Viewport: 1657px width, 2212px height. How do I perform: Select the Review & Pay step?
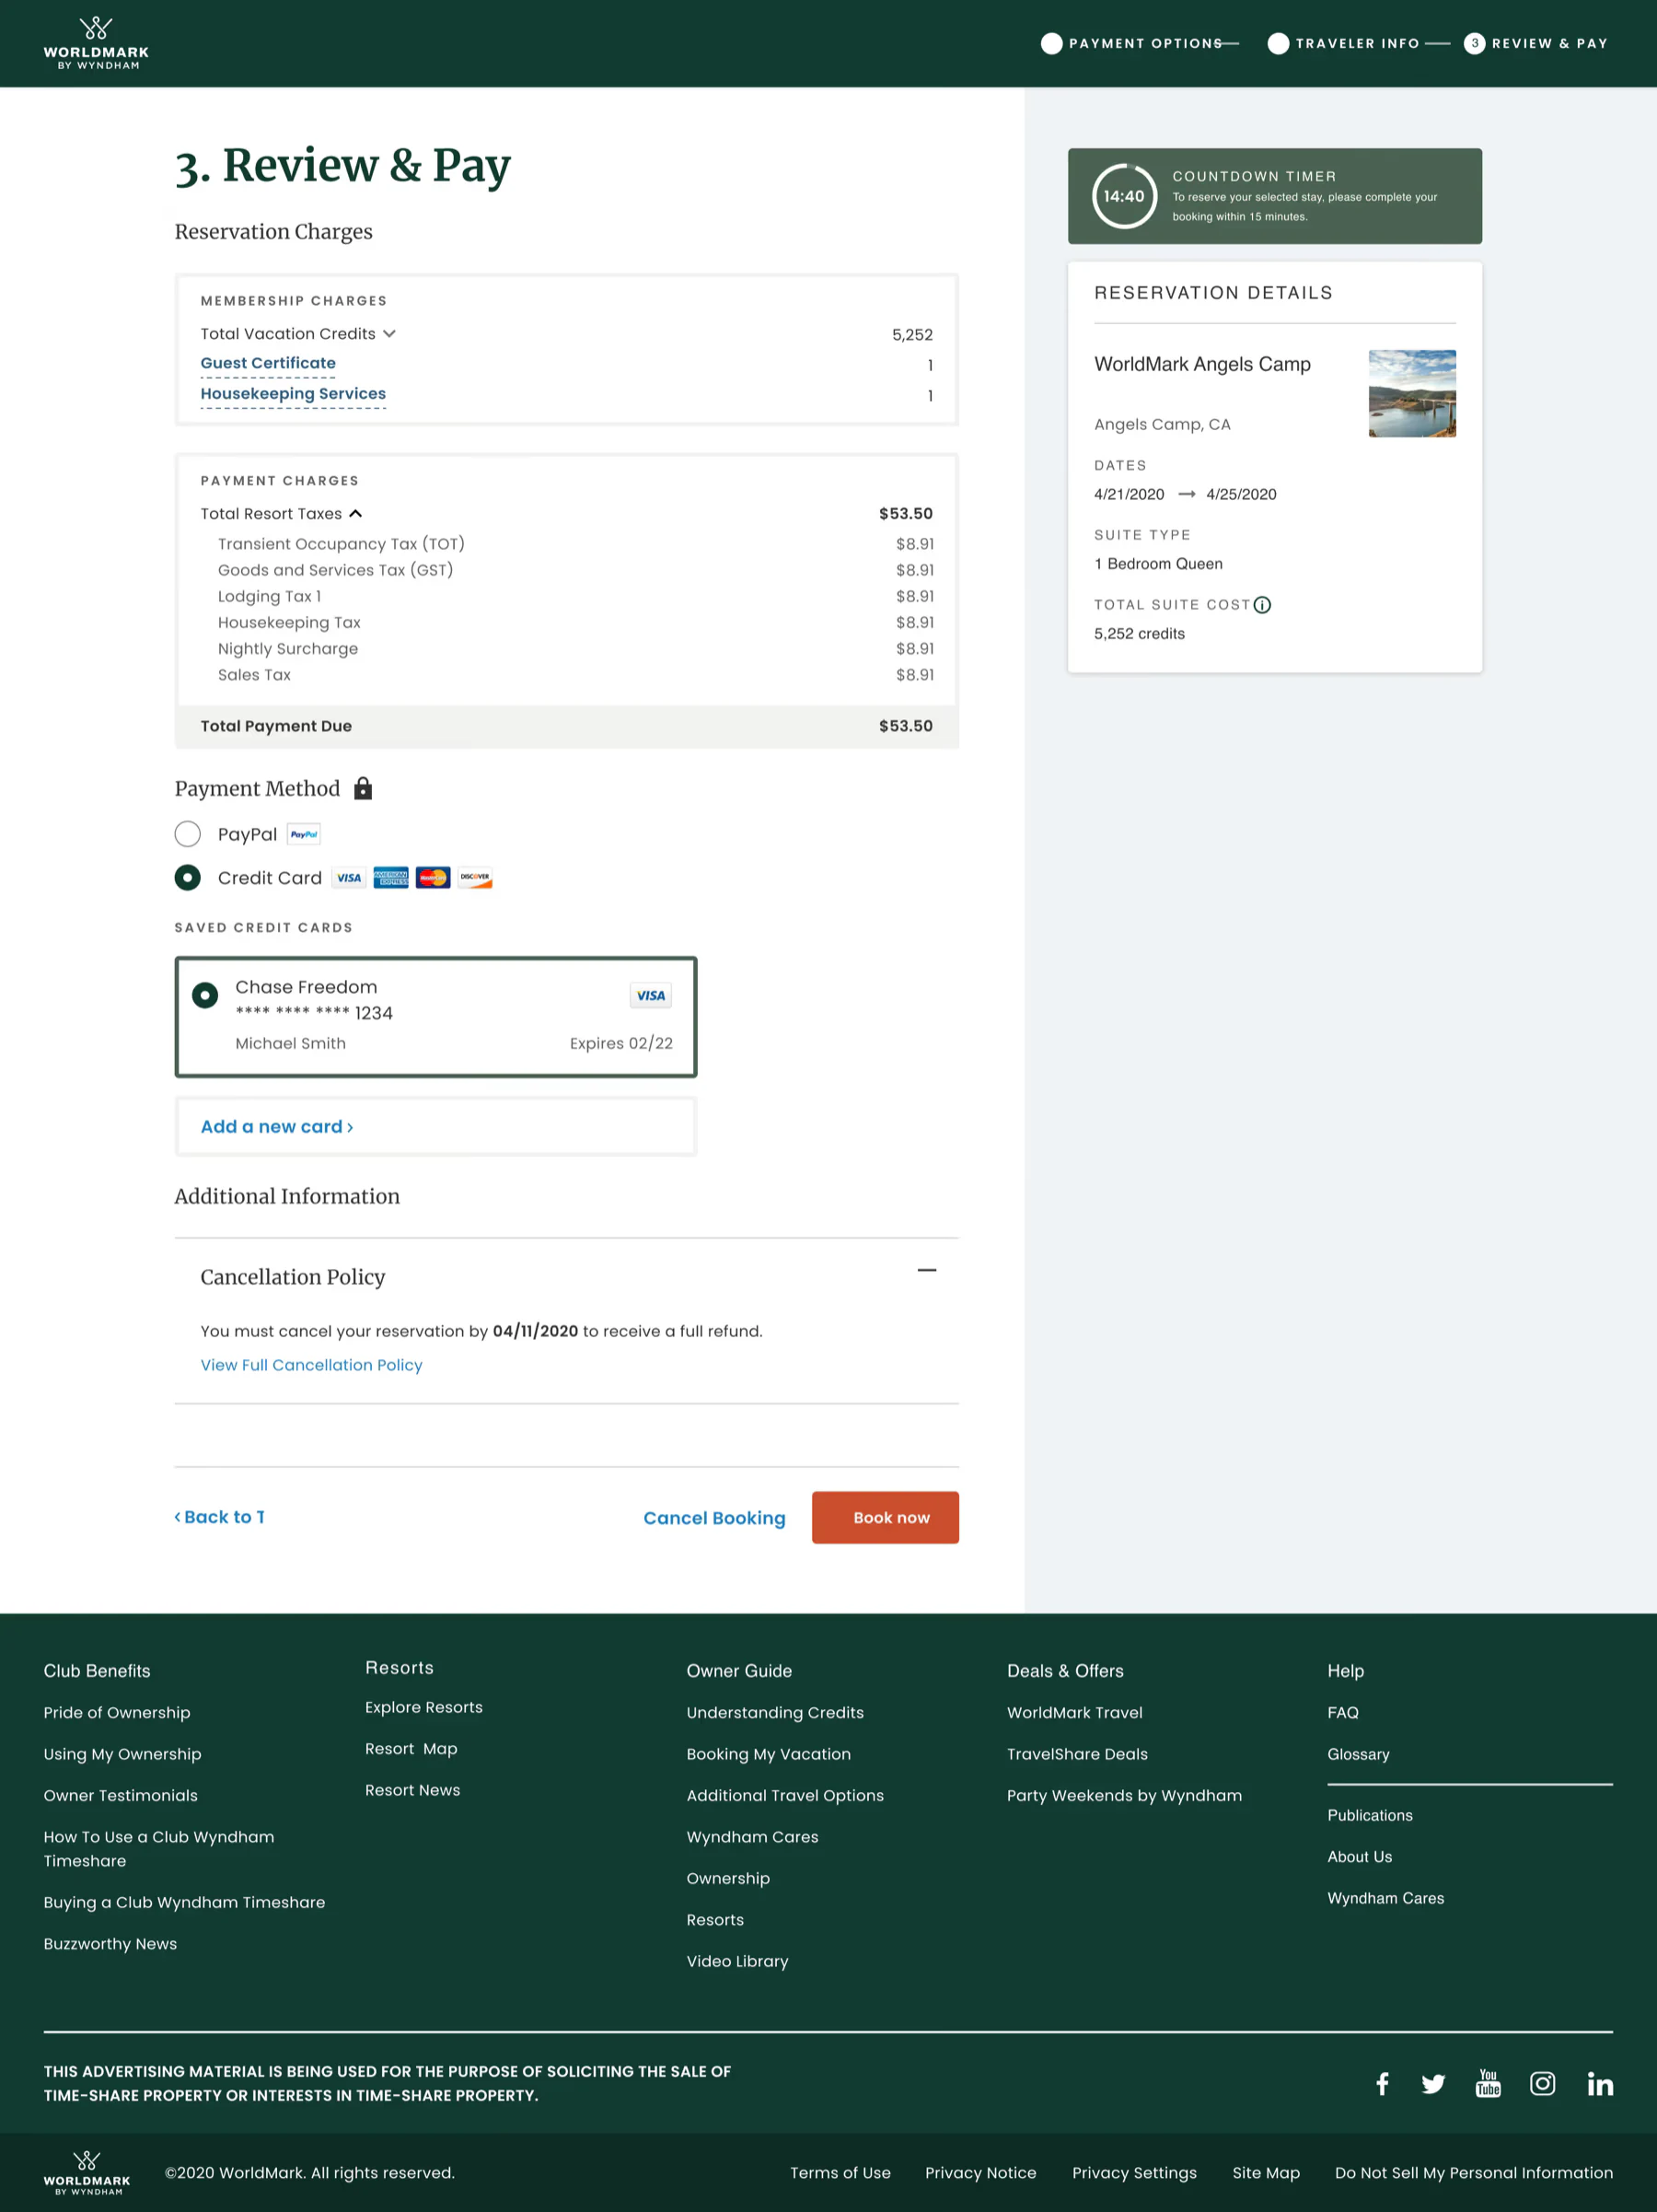tap(1536, 43)
